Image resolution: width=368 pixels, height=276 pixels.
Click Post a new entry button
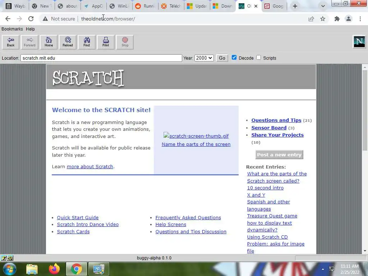click(x=279, y=155)
